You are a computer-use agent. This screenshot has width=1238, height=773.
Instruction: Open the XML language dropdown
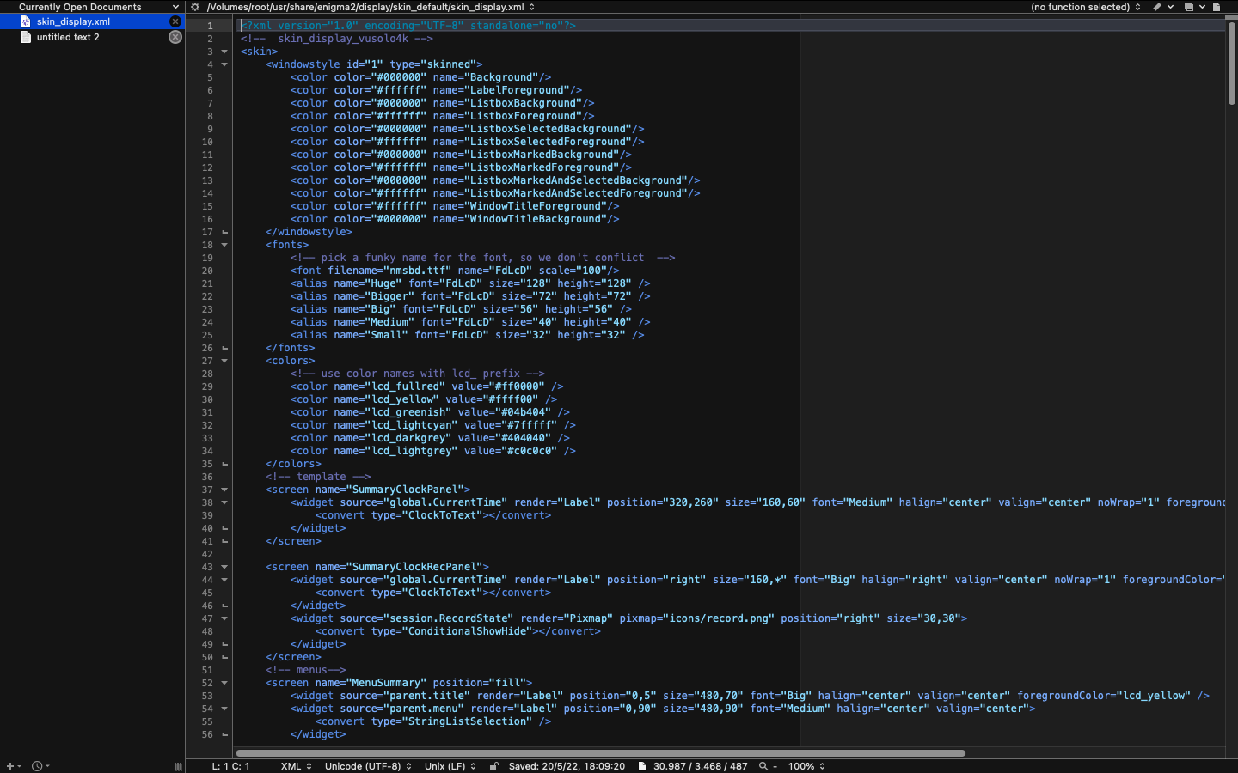point(296,766)
